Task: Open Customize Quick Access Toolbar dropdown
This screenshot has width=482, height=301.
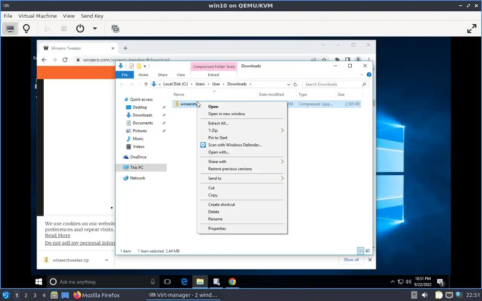Action: 145,66
